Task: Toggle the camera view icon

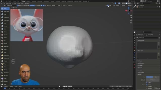Action: coord(131,20)
